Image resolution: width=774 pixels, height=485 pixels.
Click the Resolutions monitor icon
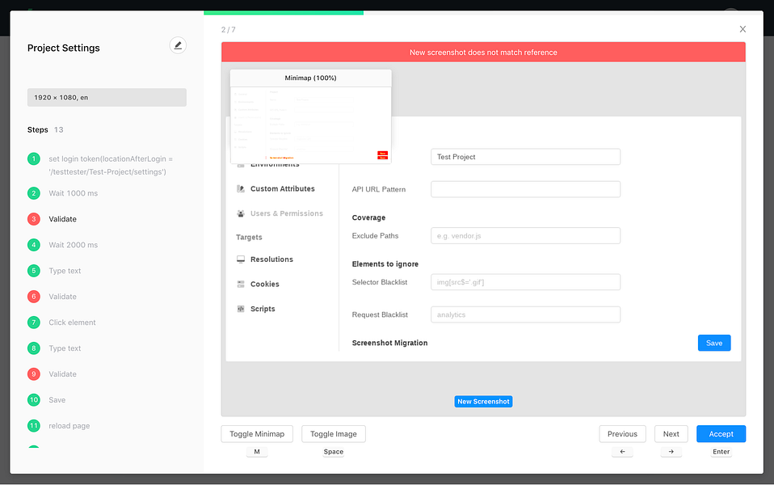(241, 259)
